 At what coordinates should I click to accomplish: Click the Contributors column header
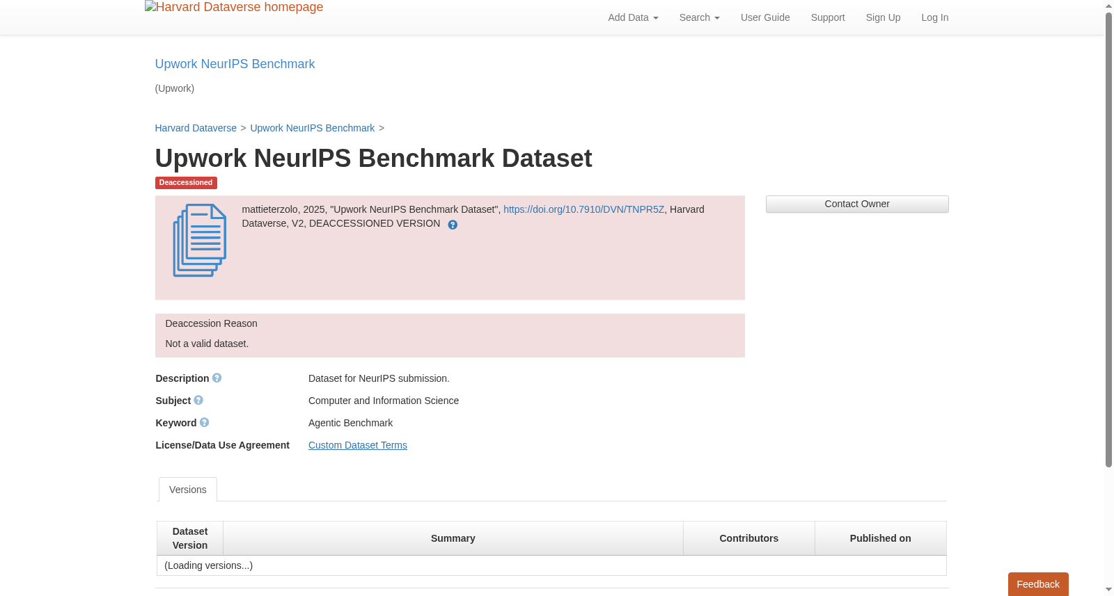click(749, 538)
